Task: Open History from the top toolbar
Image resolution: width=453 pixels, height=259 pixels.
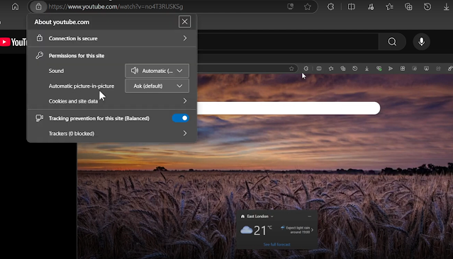Action: (x=427, y=6)
